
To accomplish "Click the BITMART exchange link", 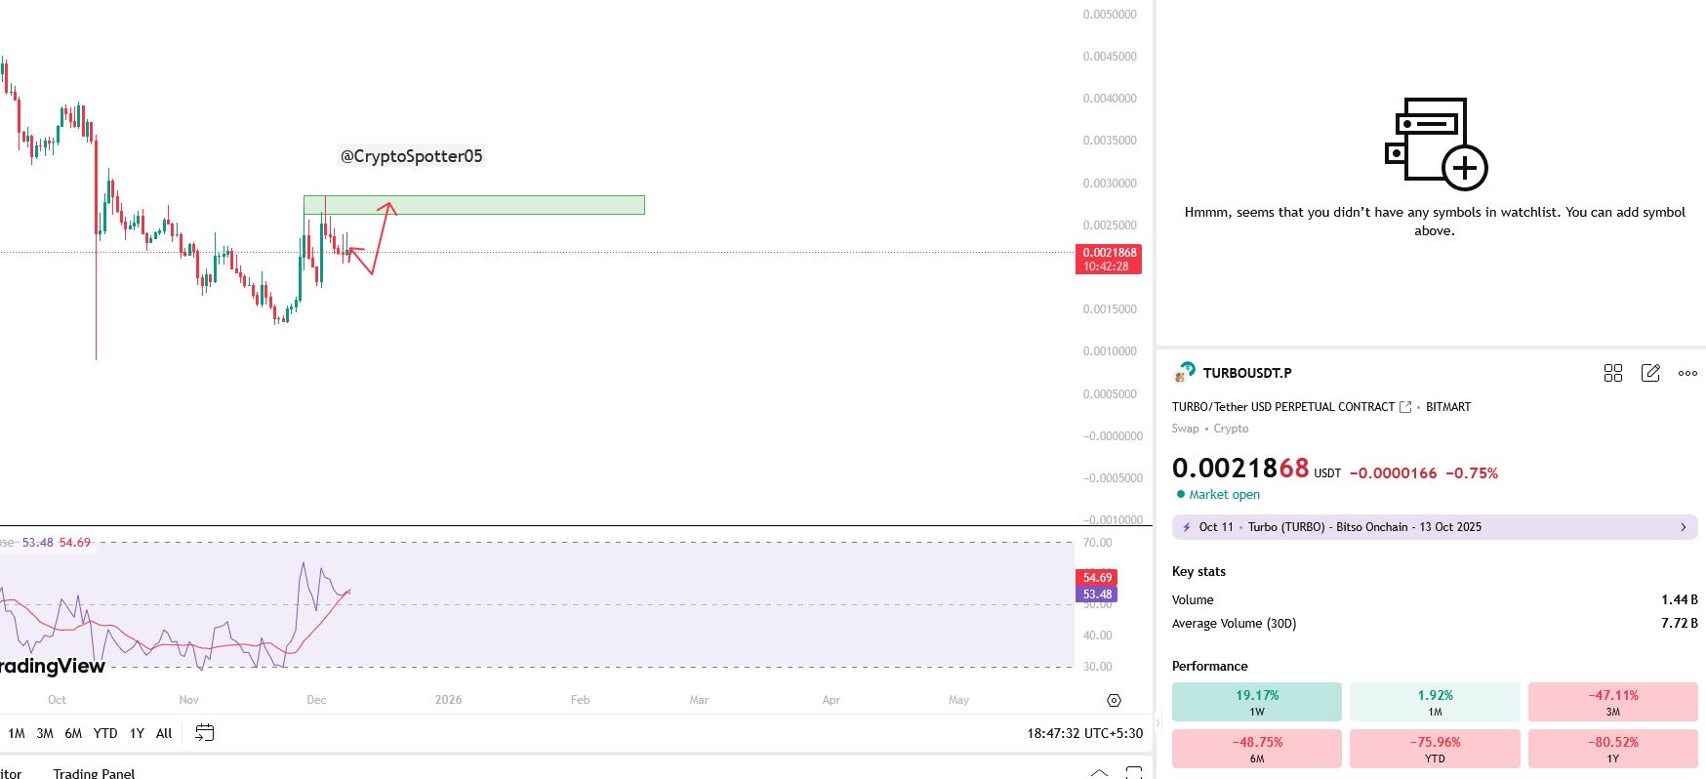I will pyautogui.click(x=1447, y=407).
